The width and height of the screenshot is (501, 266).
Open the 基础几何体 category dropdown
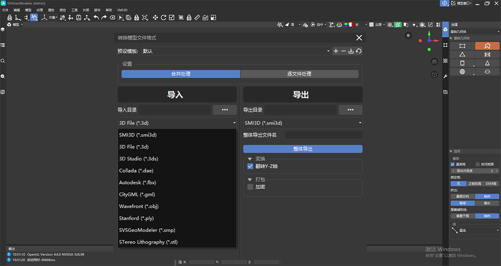[475, 31]
